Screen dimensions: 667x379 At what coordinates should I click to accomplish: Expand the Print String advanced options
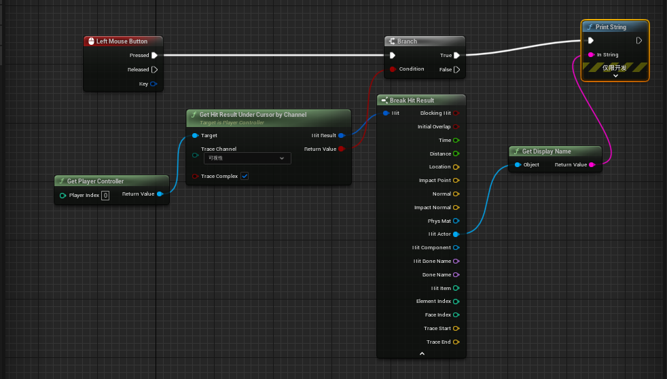pyautogui.click(x=615, y=76)
